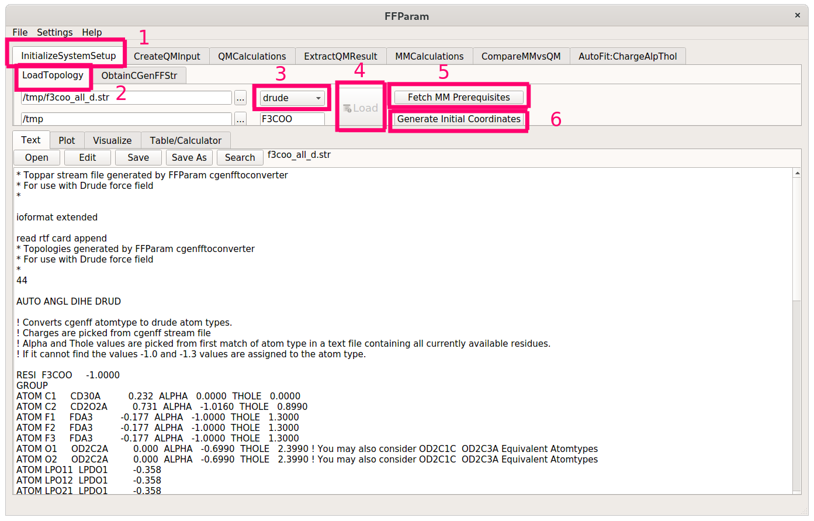Viewport: 814px width, 521px height.
Task: Click the Open file button
Action: (37, 157)
